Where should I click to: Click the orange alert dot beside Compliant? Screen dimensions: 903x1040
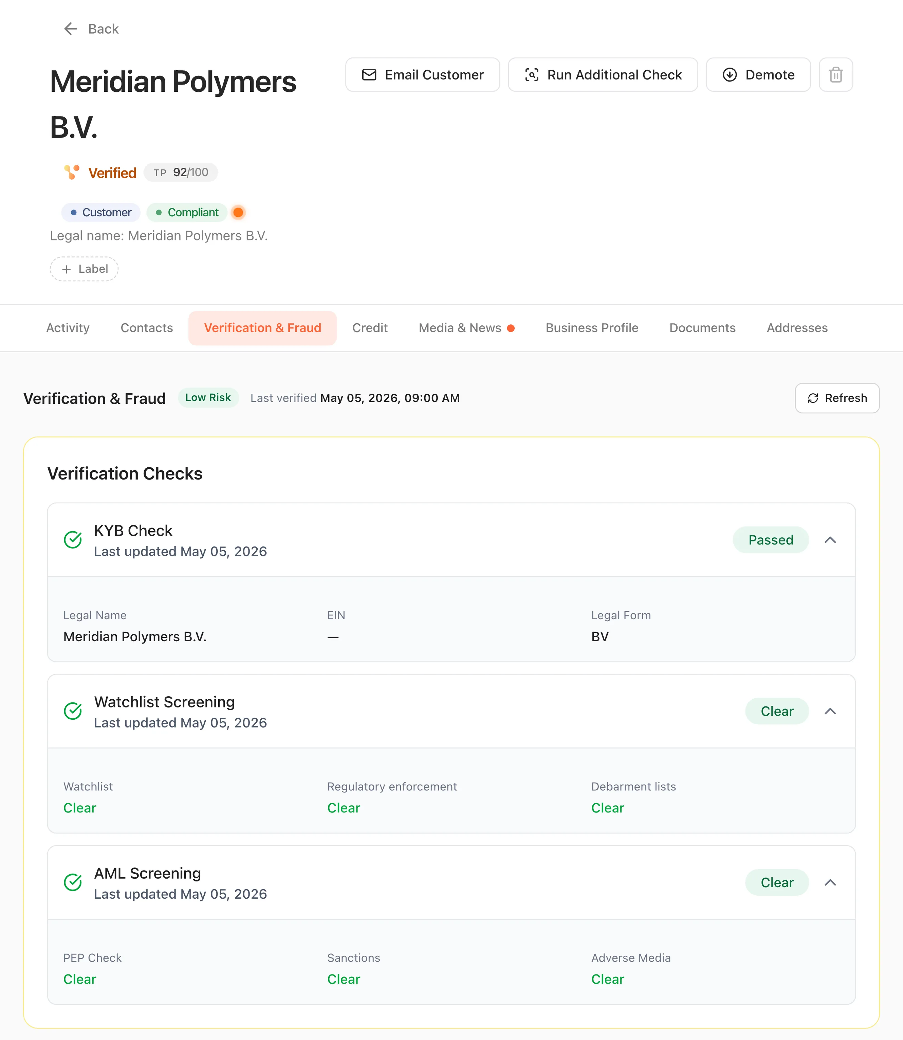[238, 212]
